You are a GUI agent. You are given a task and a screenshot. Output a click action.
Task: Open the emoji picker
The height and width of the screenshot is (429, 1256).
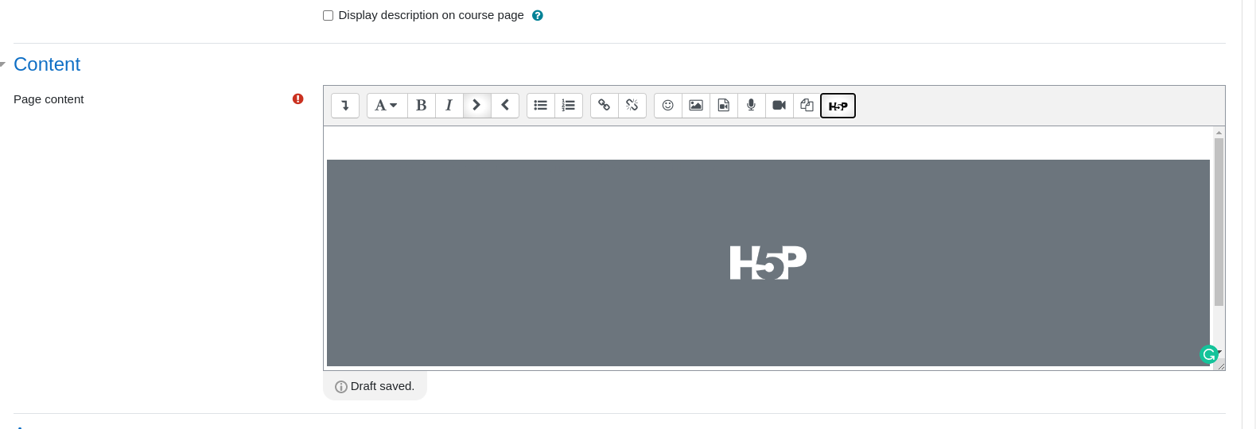pos(668,106)
